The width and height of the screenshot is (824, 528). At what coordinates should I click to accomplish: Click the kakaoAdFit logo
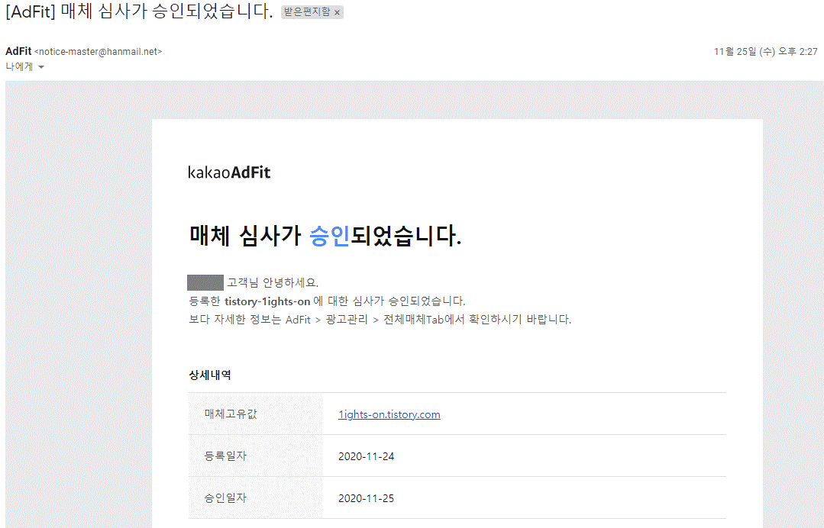pyautogui.click(x=229, y=172)
